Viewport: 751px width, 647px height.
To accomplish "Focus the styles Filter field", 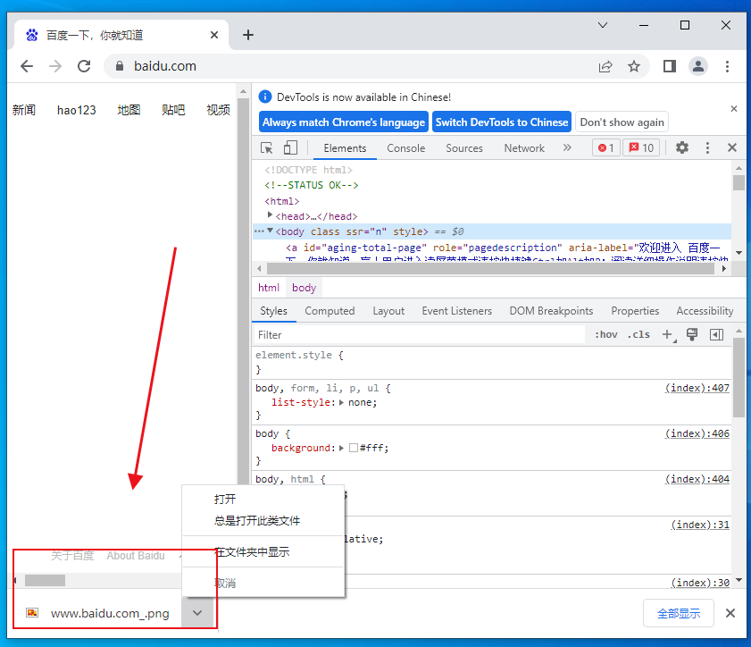I will [419, 335].
